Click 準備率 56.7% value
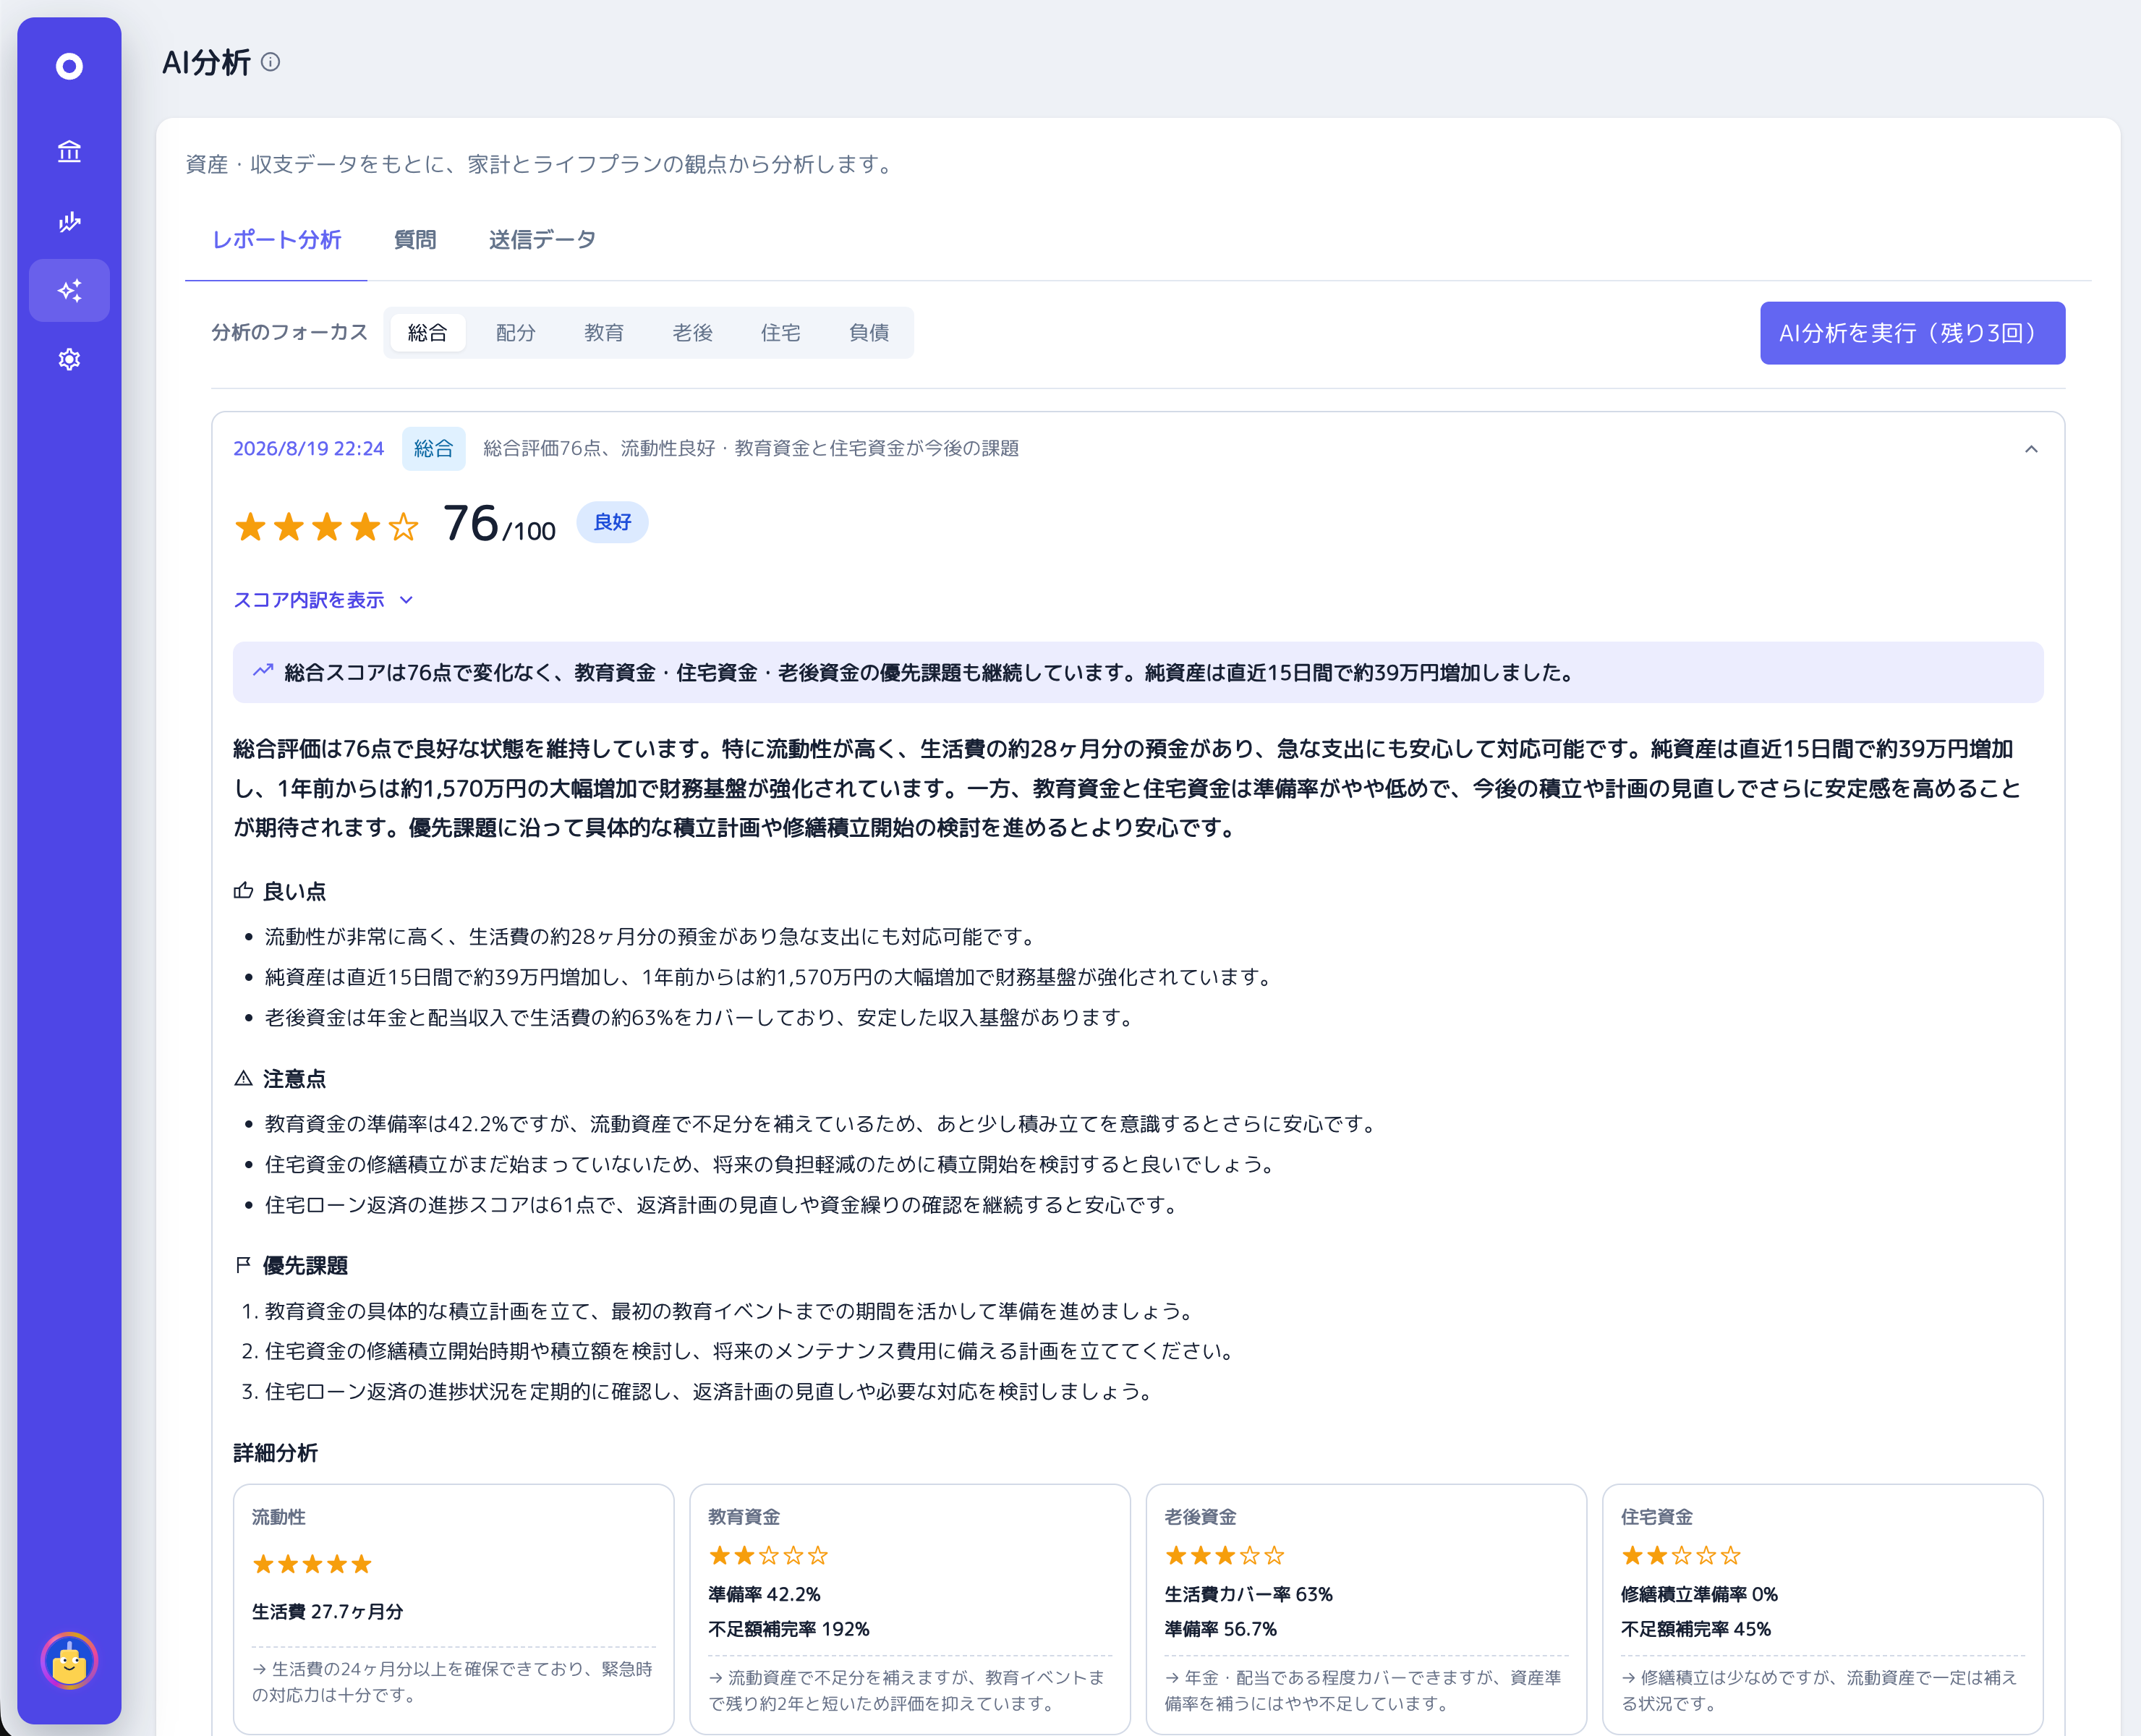Screen dimensions: 2141x1736 pos(1220,1629)
